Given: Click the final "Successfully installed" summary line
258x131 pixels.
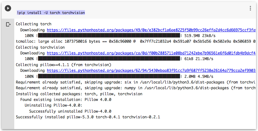Looking at the screenshot, I should coord(88,117).
